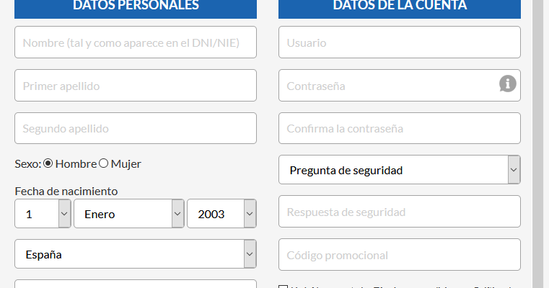Select the Hombre radio button

pyautogui.click(x=48, y=163)
